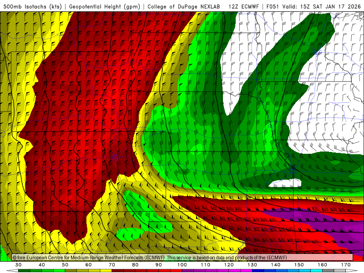364x273 pixels.
Task: Click the '110' value on the color scale
Action: point(206,265)
